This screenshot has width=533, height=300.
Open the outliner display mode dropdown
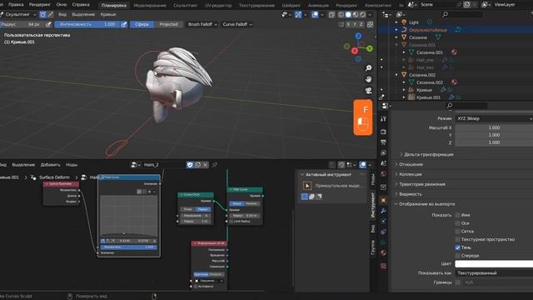(401, 14)
